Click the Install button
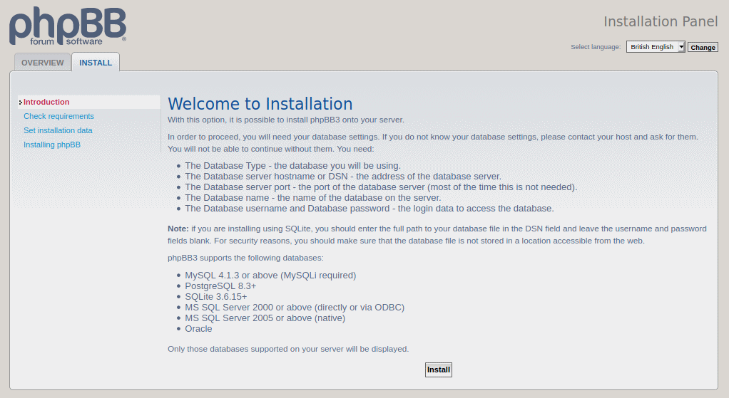 439,370
